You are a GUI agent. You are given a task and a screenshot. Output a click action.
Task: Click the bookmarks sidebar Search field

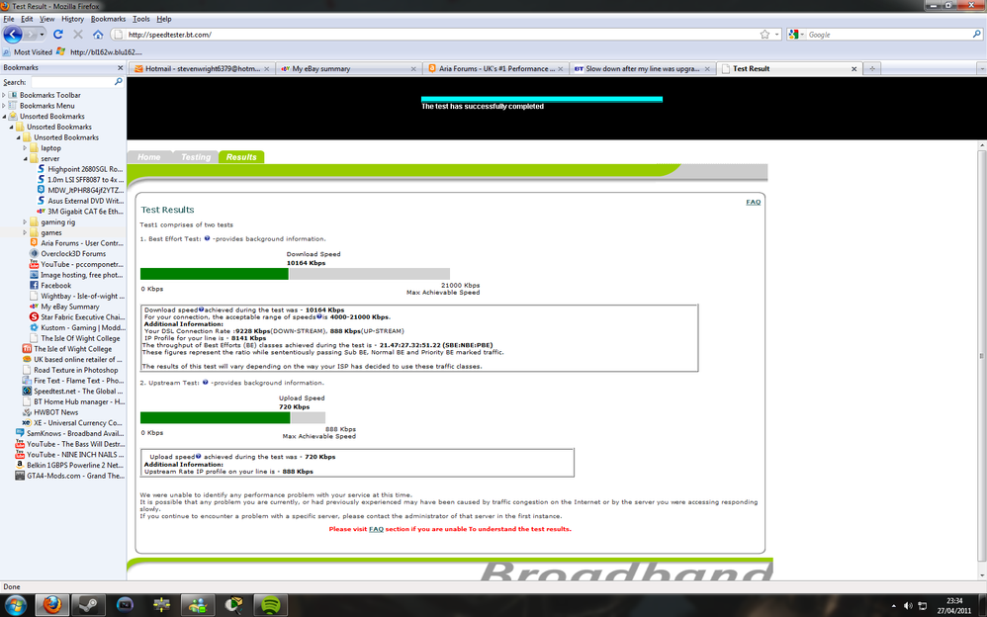[71, 82]
